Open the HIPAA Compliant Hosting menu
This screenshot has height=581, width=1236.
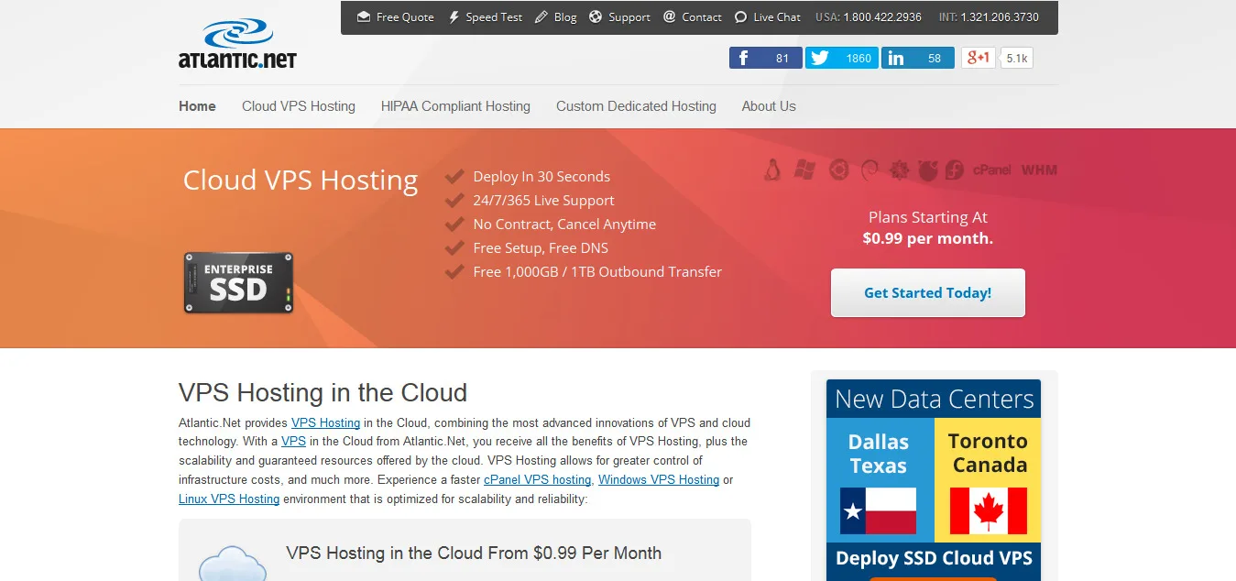455,106
